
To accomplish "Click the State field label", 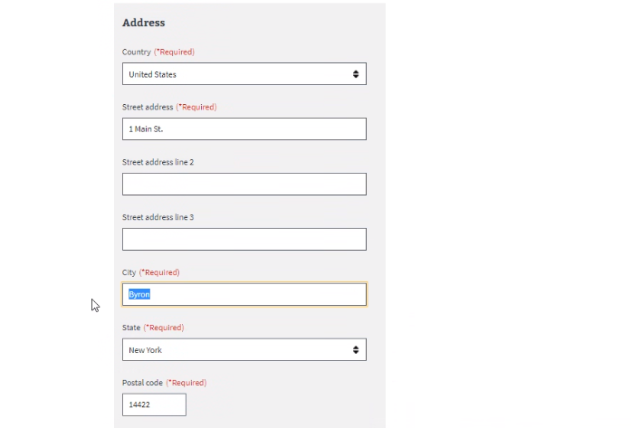I will pyautogui.click(x=132, y=328).
